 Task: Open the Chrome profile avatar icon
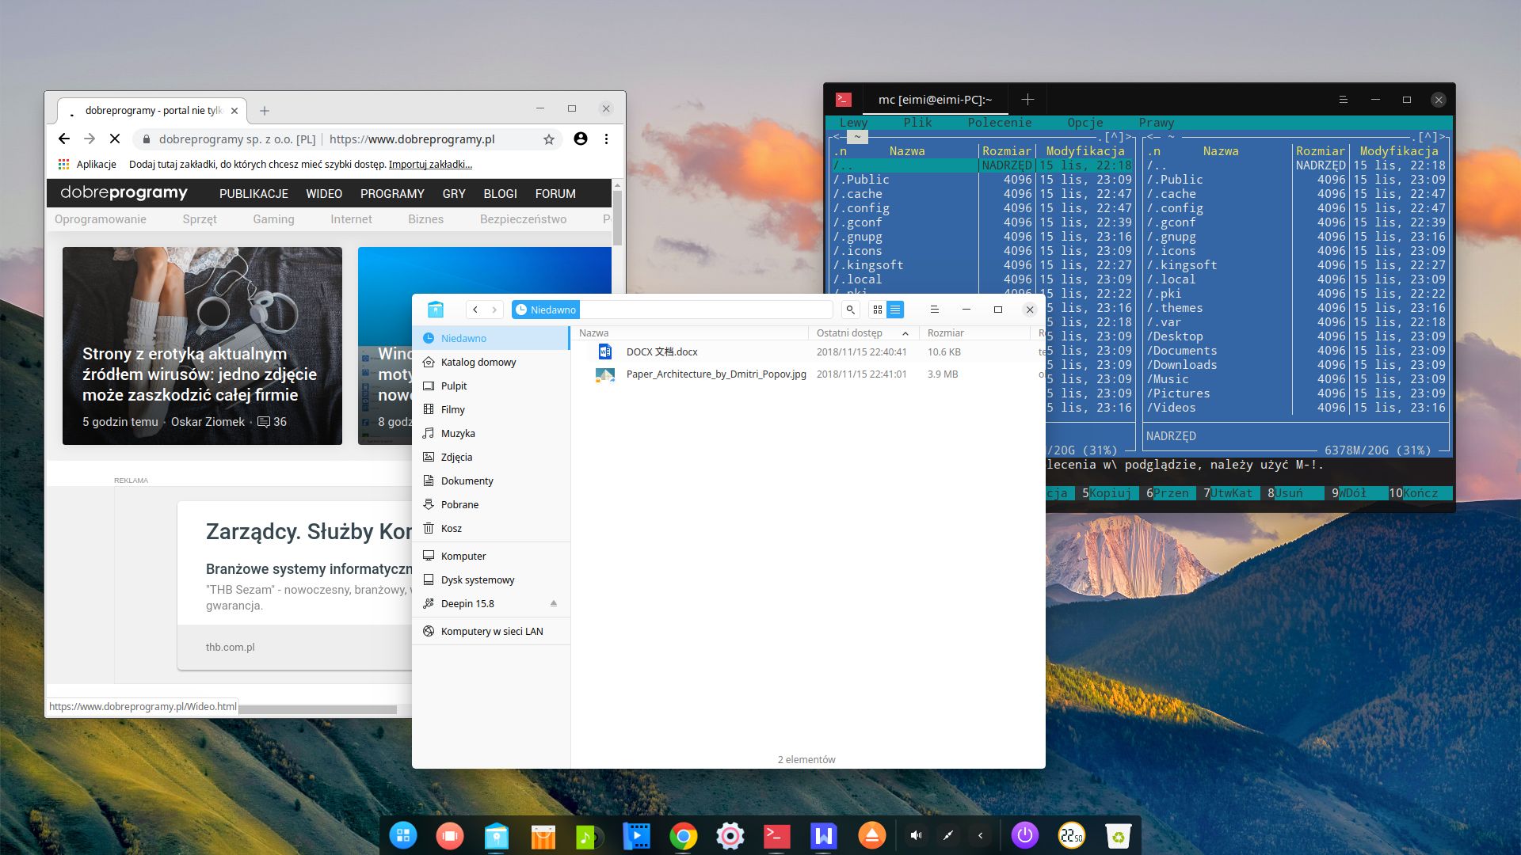[x=580, y=139]
